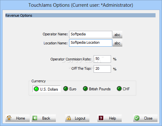Click the green checkmark Close icon
This screenshot has width=162, height=126.
(x=137, y=118)
